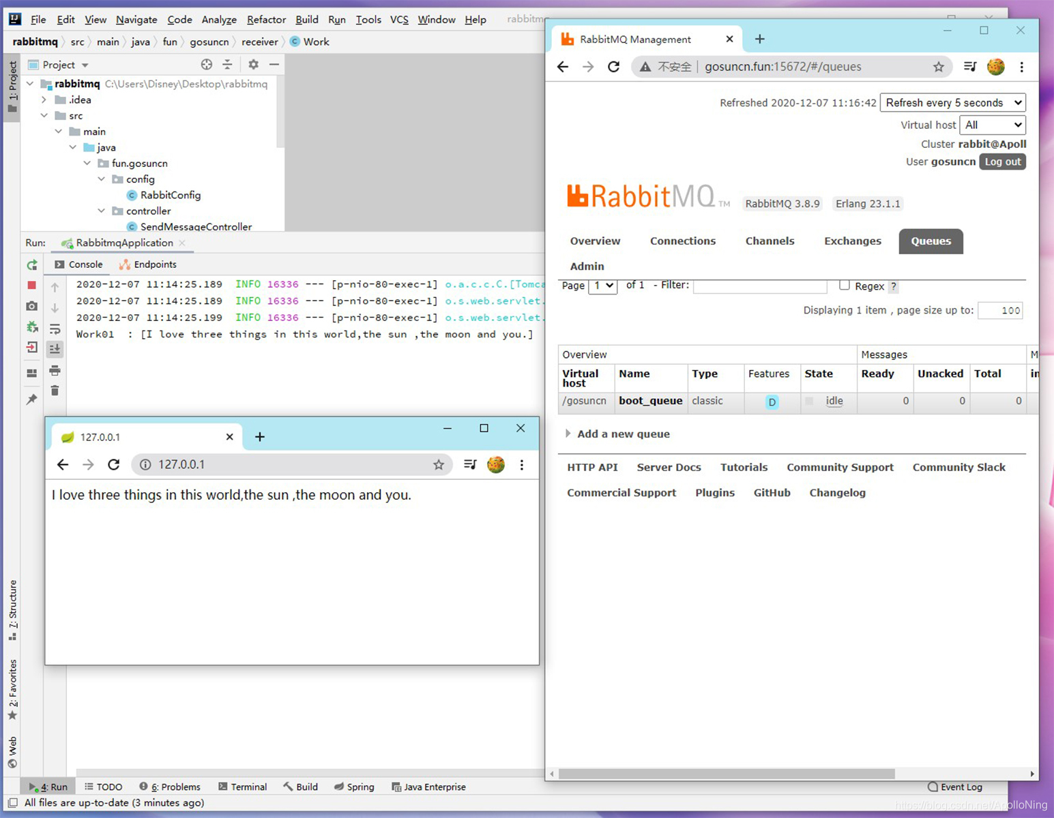Screen dimensions: 1054x818
Task: Open the Spring tool window
Action: pyautogui.click(x=354, y=787)
